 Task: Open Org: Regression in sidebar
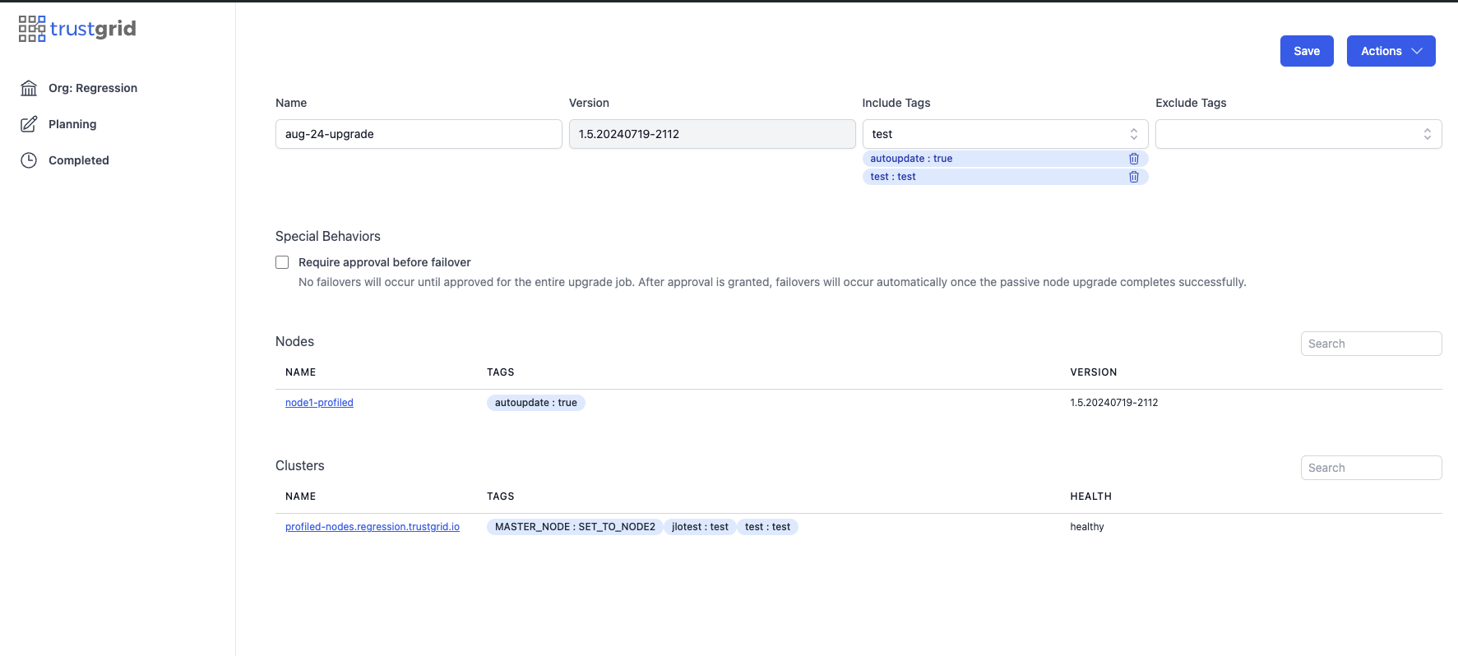[x=93, y=88]
